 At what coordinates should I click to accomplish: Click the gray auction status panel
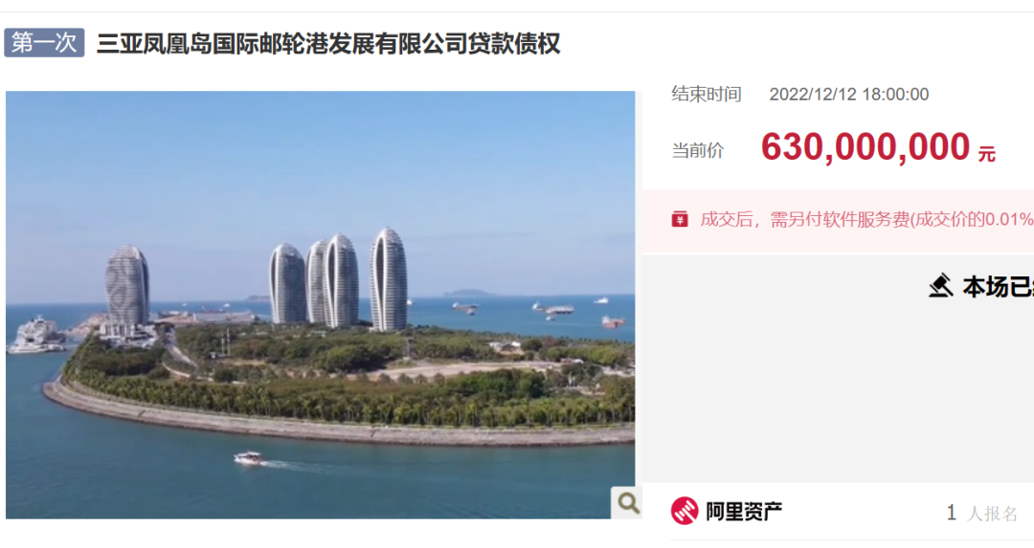tap(838, 369)
